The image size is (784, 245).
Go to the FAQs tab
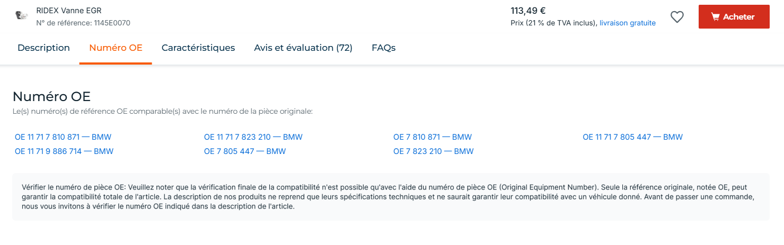tap(384, 48)
